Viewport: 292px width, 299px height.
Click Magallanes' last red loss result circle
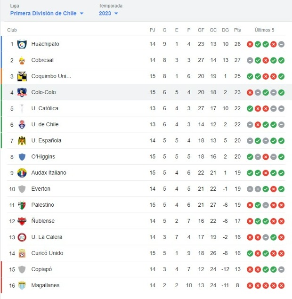[281, 286]
